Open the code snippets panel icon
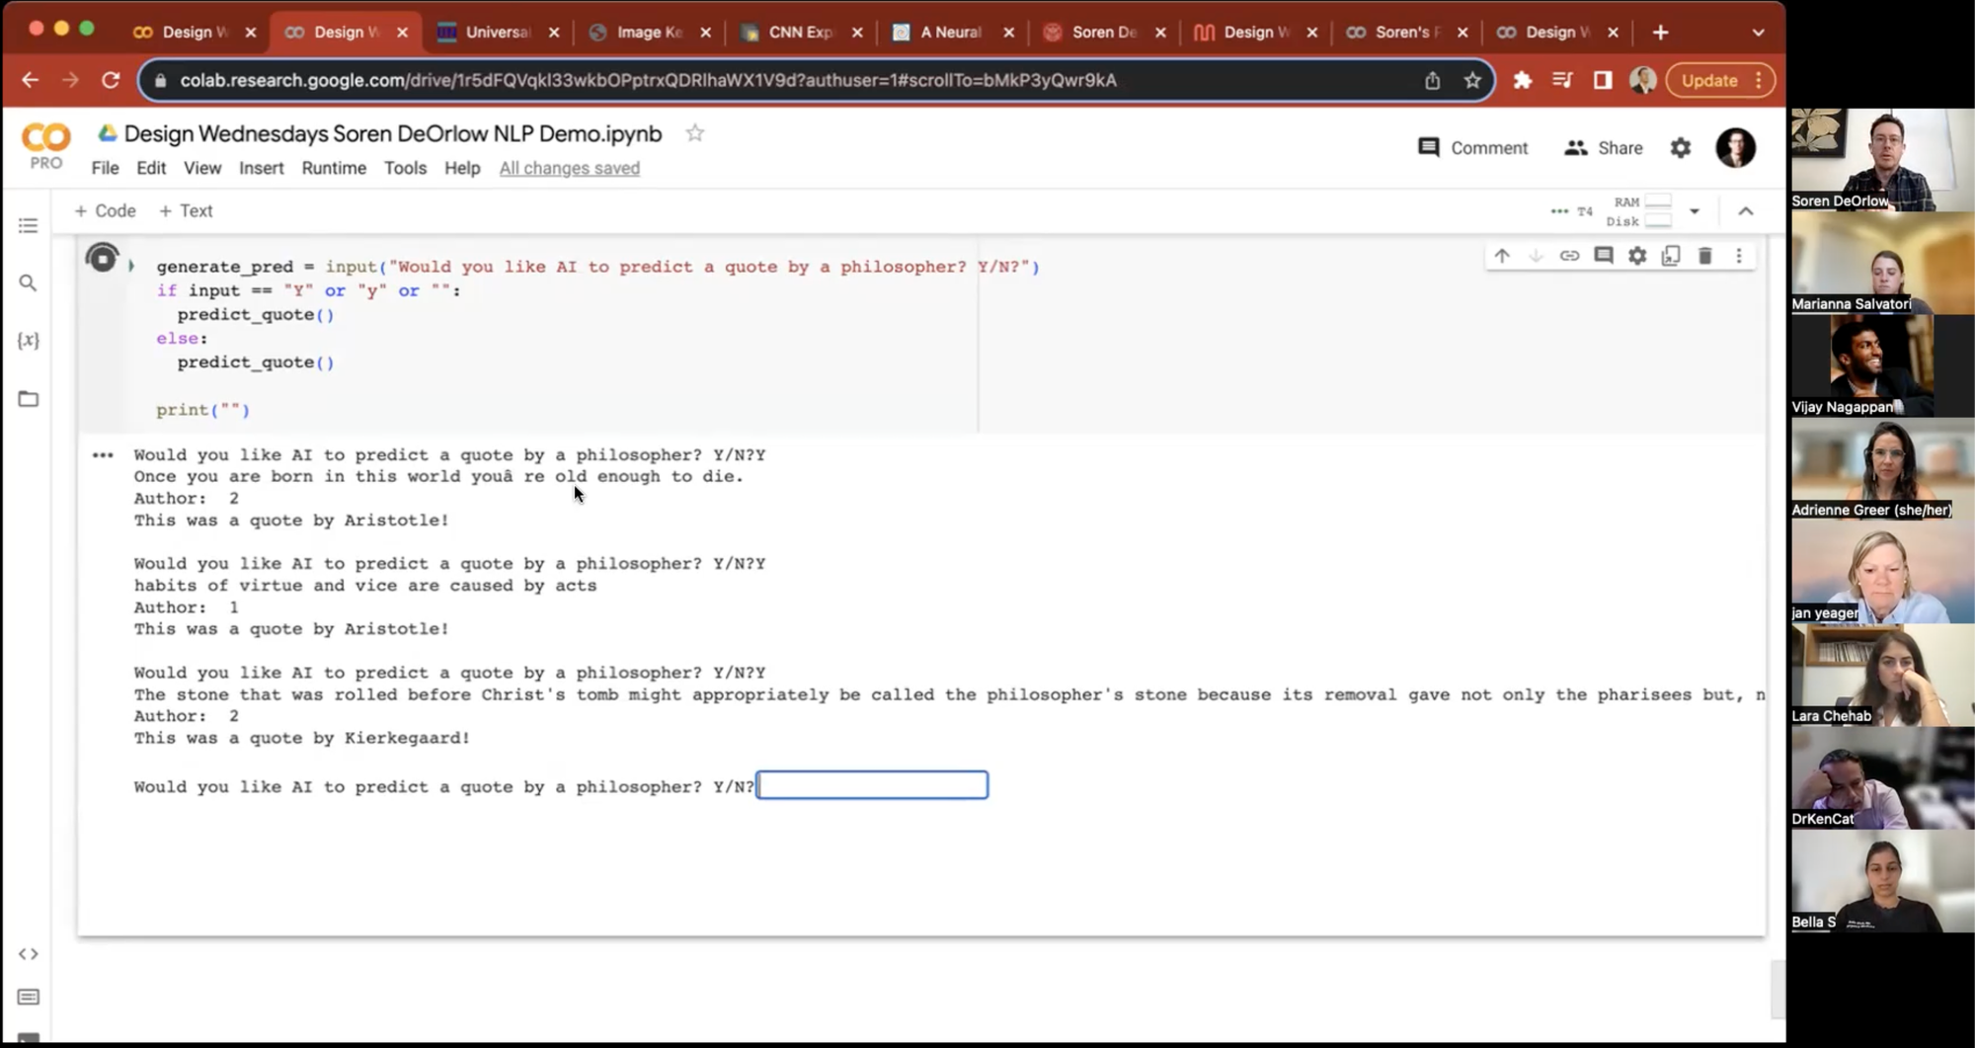The image size is (1975, 1048). click(29, 954)
